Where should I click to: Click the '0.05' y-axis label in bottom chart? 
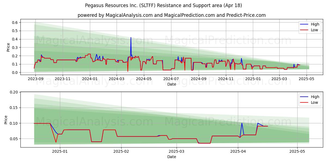(14, 139)
